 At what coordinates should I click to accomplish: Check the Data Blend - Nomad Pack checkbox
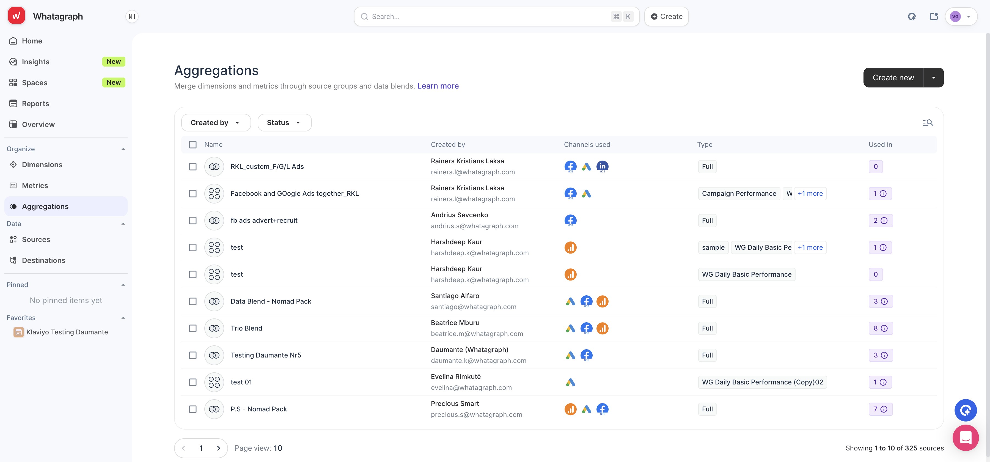point(193,301)
